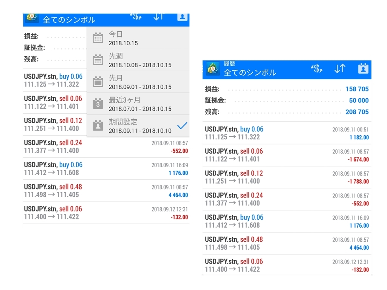
Task: Click the 履歴 label in the right header
Action: tap(229, 63)
